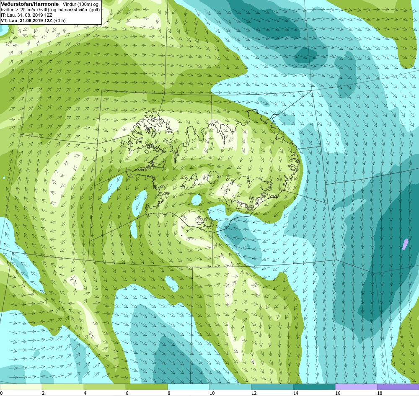Click the medium green 4–6 m/s legend swatch
The height and width of the screenshot is (396, 419).
[105, 387]
